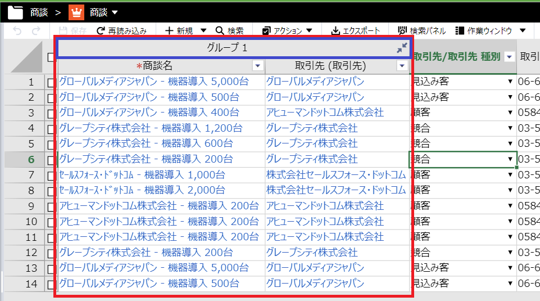Expand the 作業ウィンドウ dropdown arrow
Screen dimensions: 540x301
523,31
